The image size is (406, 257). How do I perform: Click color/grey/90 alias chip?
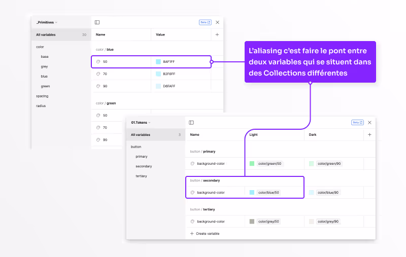coord(328,222)
